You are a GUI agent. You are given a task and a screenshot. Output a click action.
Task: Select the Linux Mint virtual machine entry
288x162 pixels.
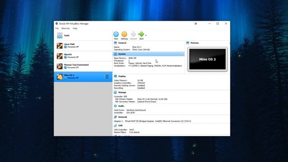[83, 46]
